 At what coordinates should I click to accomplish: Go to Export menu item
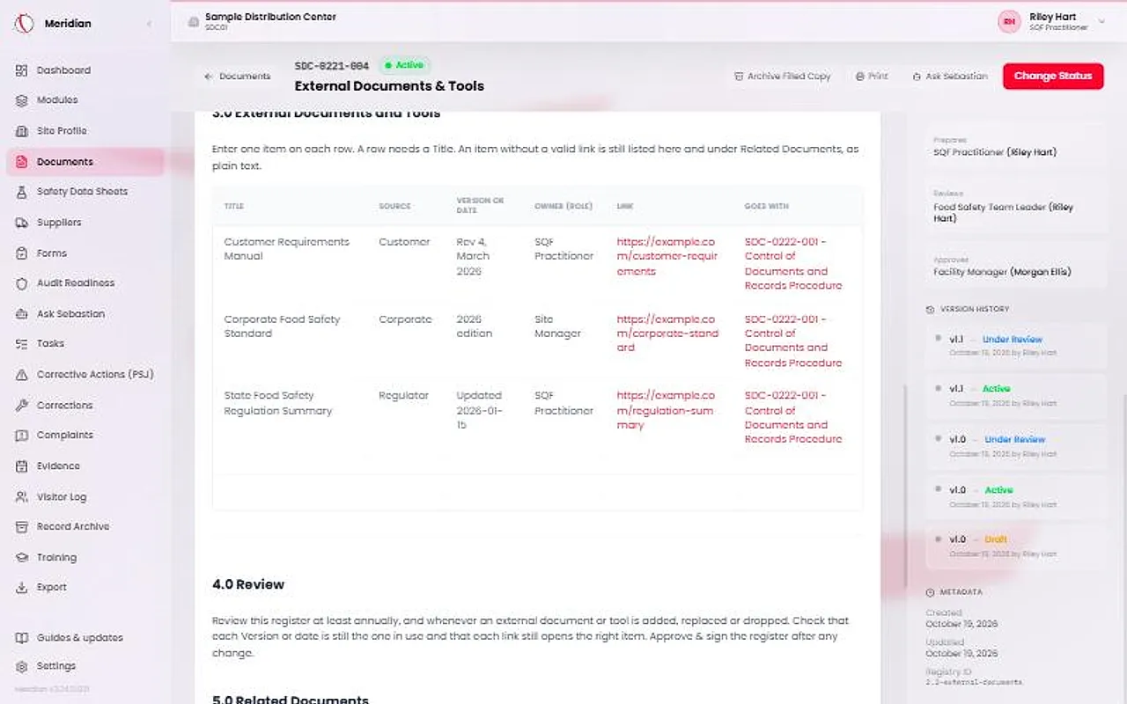85,588
